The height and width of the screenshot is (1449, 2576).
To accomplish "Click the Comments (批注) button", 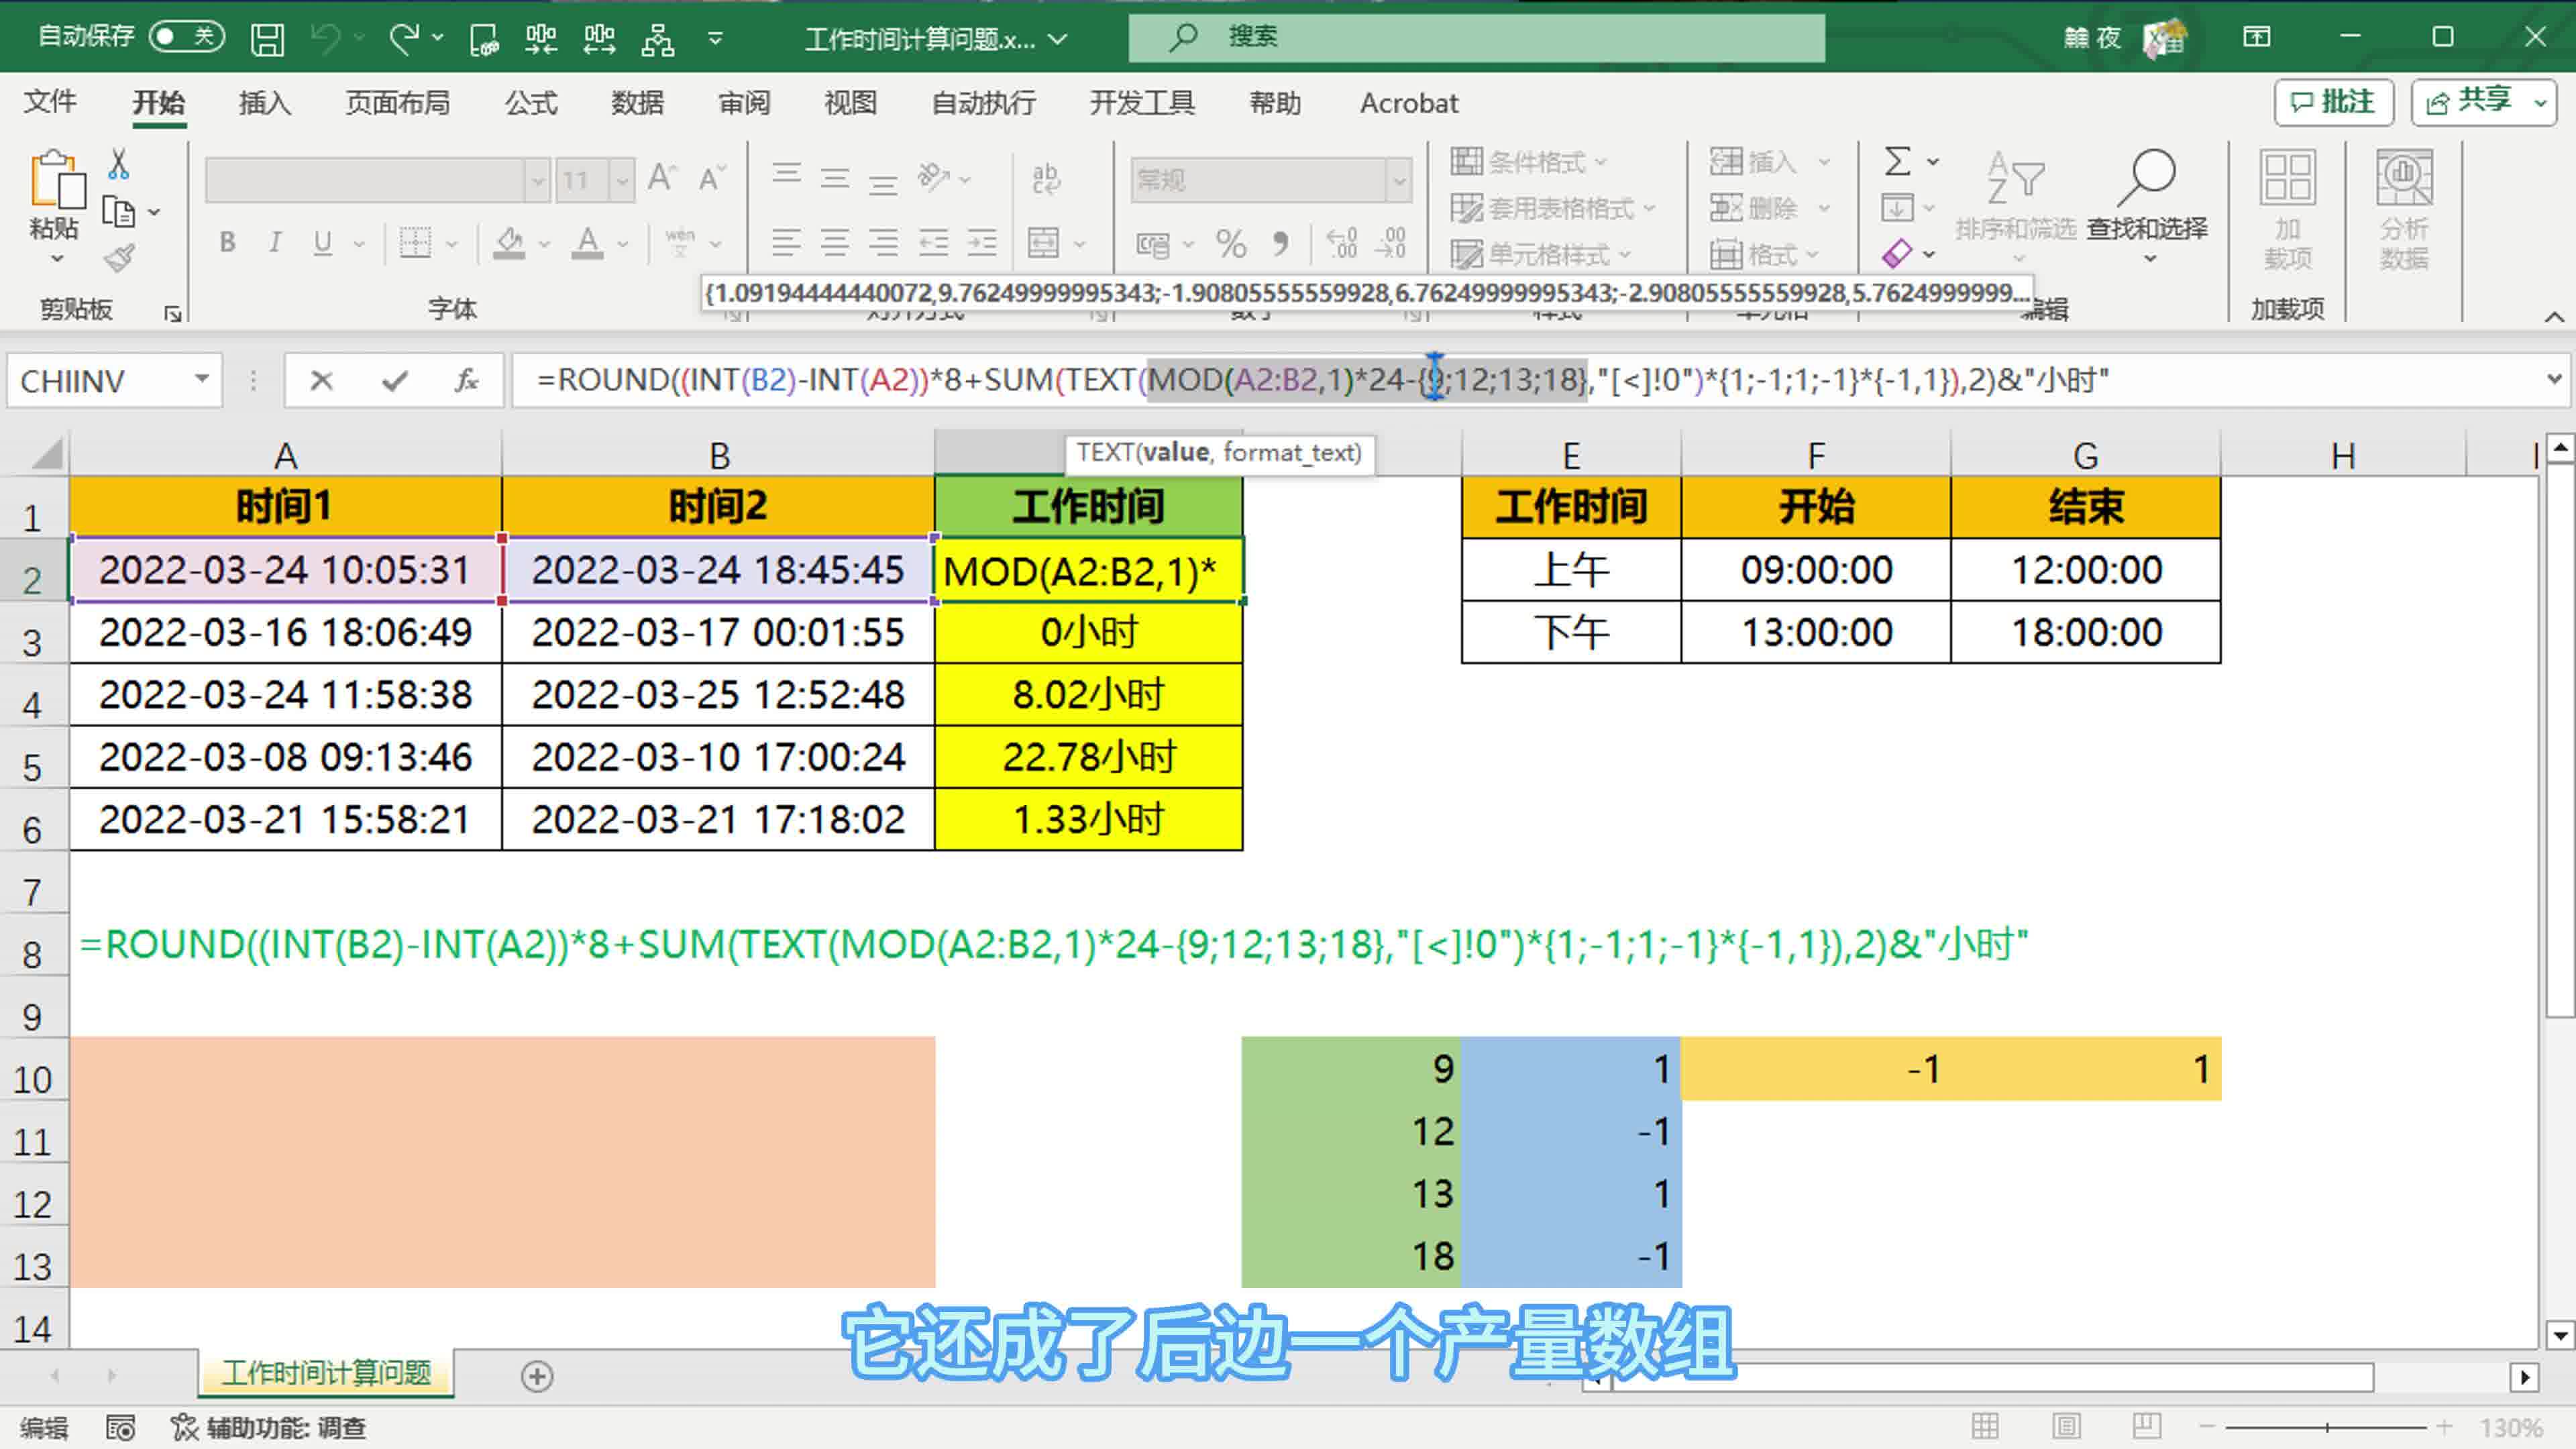I will pos(2333,102).
